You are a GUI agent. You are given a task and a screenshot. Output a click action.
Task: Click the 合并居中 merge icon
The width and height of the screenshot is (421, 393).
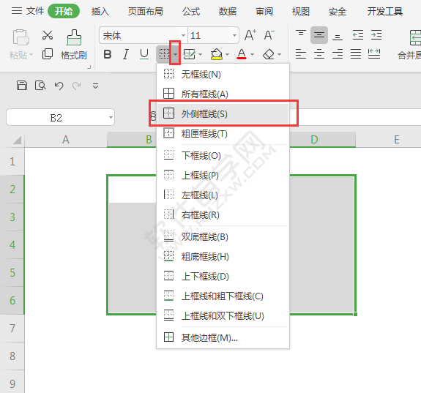pos(415,37)
